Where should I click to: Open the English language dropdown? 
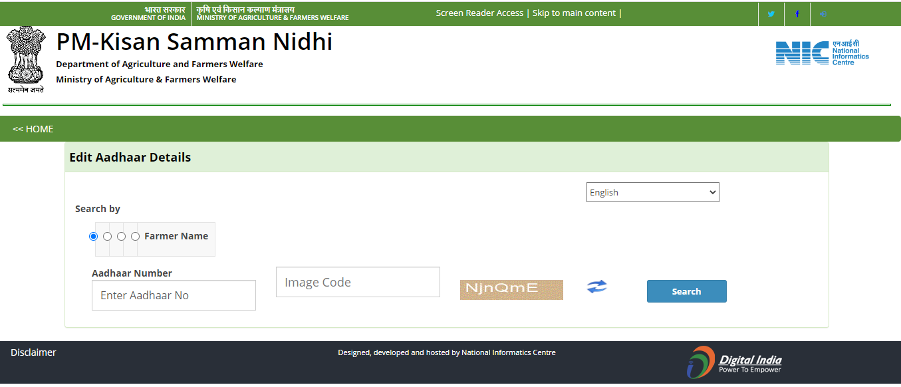coord(653,192)
